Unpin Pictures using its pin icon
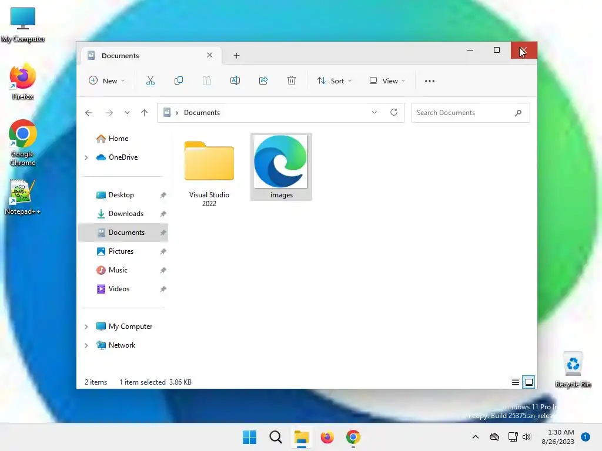This screenshot has height=451, width=602. 163,251
